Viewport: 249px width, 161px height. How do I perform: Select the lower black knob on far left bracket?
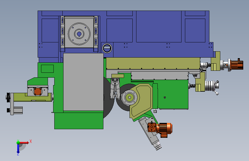9,110
